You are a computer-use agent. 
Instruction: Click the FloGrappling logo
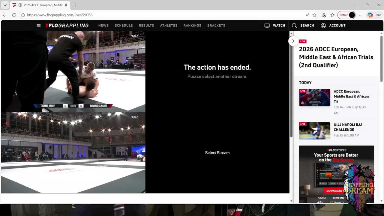tap(67, 25)
